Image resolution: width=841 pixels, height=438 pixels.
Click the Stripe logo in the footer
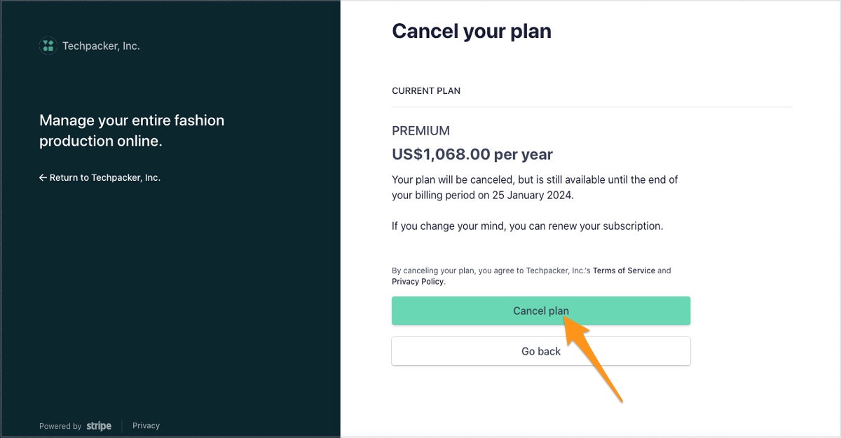pos(99,426)
